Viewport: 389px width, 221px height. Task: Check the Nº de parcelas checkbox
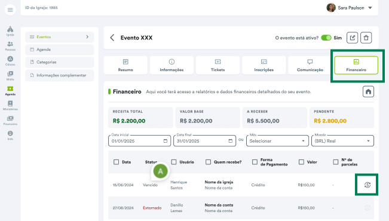pos(336,162)
